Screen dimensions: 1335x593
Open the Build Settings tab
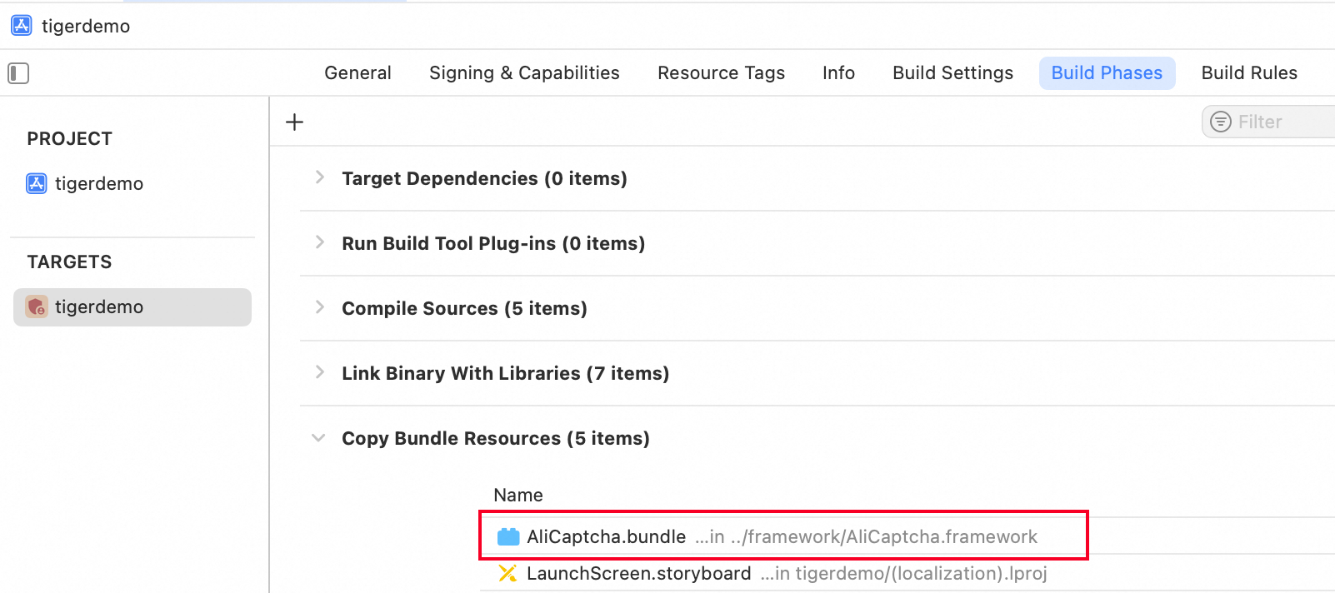click(x=952, y=73)
